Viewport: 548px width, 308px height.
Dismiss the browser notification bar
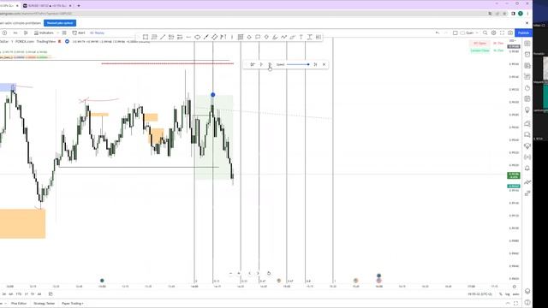point(527,23)
